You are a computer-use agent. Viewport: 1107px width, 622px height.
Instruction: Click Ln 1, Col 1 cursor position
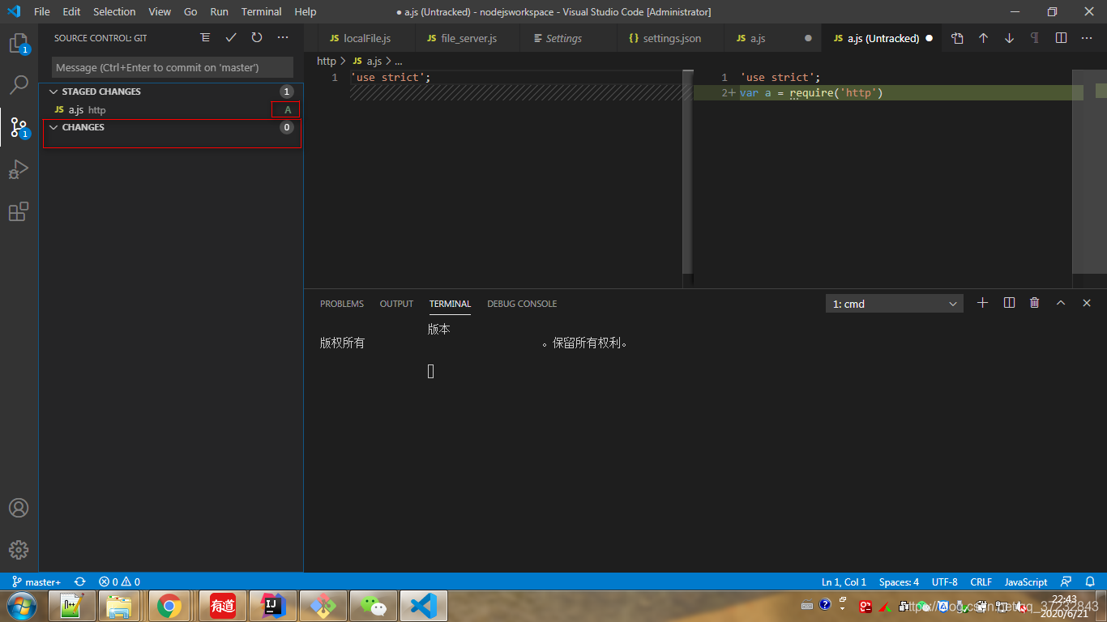pos(844,582)
